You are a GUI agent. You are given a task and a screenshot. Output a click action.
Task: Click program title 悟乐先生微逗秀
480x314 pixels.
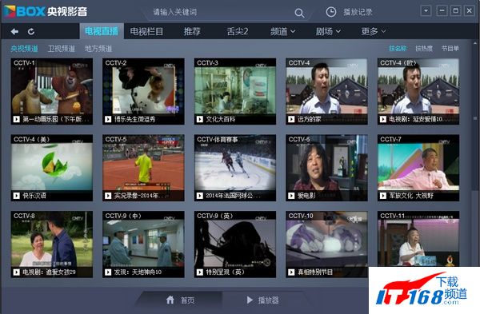(134, 119)
